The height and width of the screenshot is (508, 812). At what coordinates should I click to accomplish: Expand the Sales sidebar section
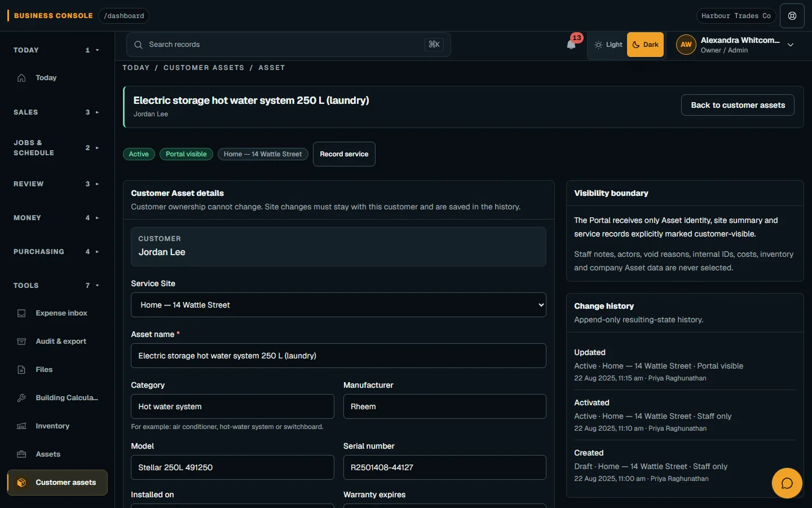[56, 112]
